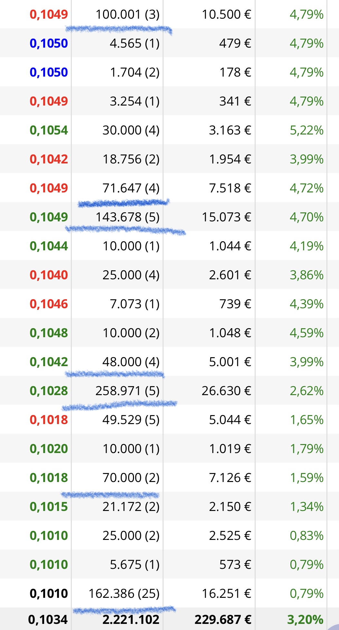Select the total amount 229.687 €

(223, 620)
